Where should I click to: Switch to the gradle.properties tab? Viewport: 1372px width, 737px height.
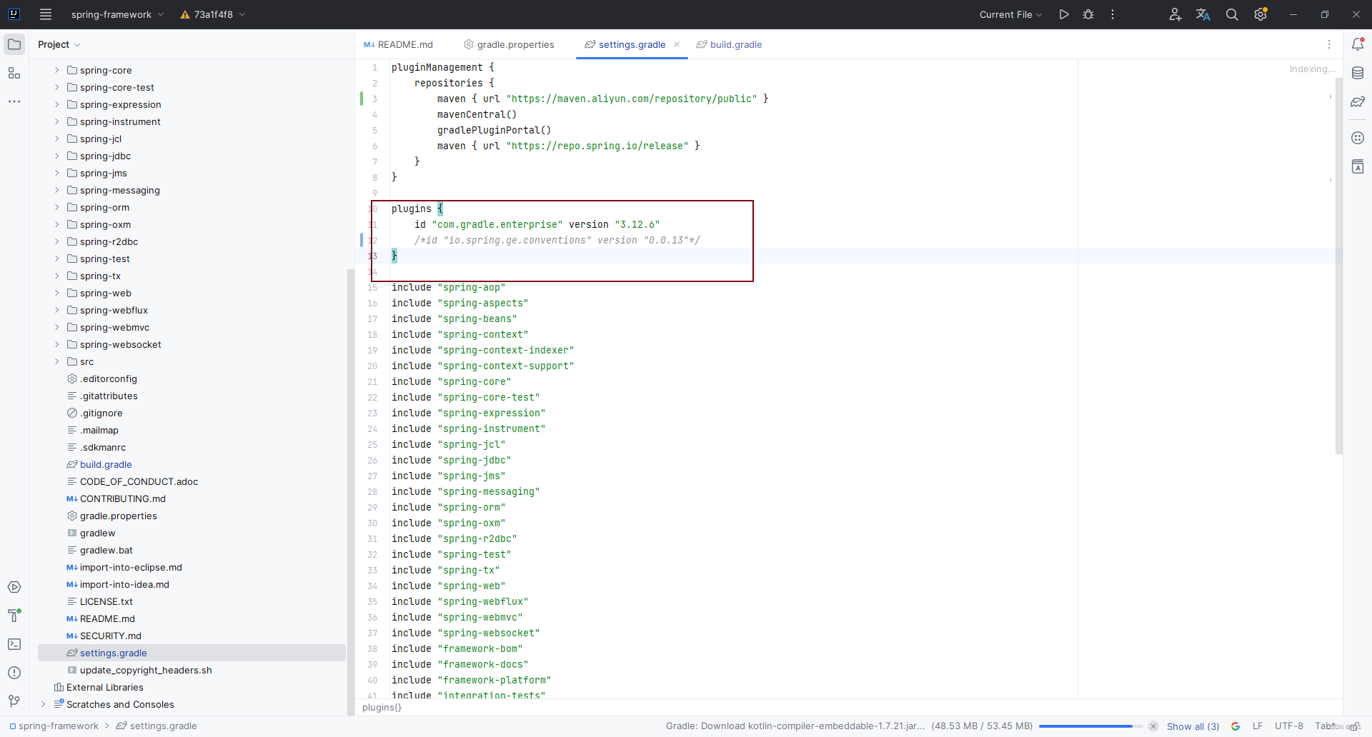[x=509, y=44]
